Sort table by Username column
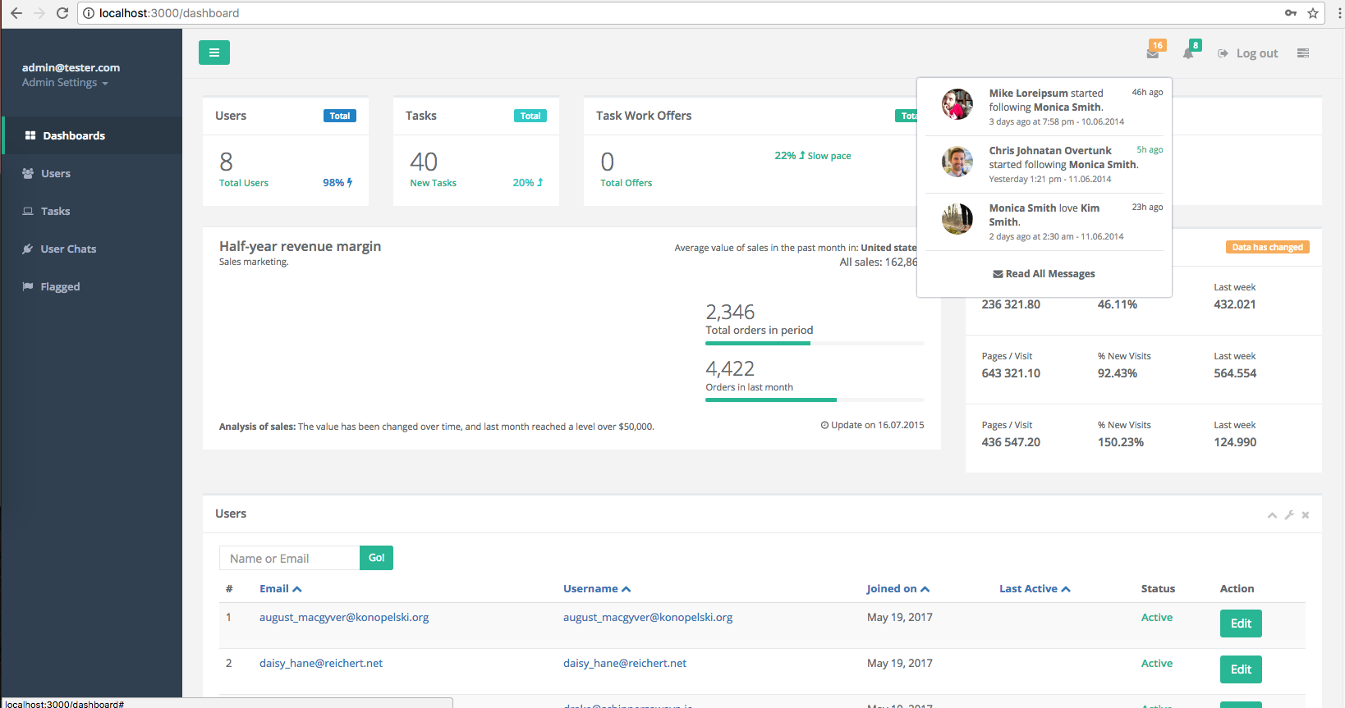1345x708 pixels. (x=597, y=589)
